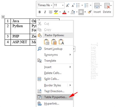
Task: Click the Copy pages icon
Action: 39,30
